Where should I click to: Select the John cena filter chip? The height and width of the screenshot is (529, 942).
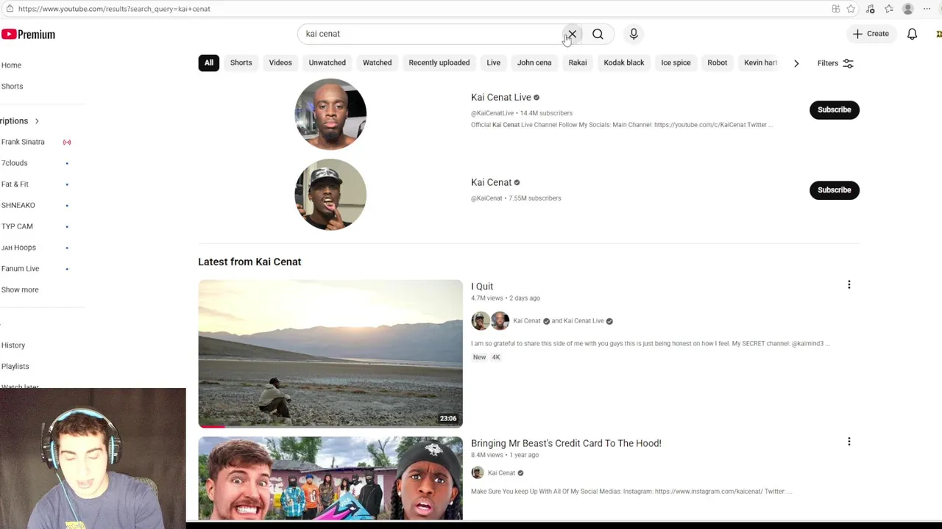pyautogui.click(x=534, y=62)
